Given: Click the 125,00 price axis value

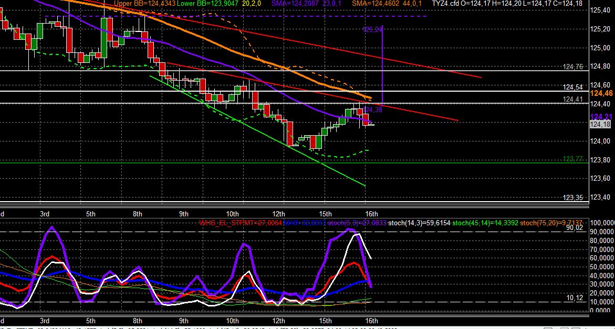Looking at the screenshot, I should (x=600, y=48).
